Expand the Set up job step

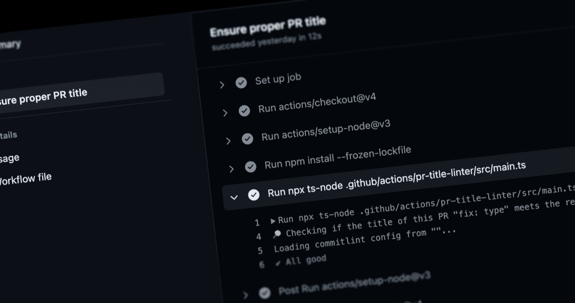click(x=222, y=84)
